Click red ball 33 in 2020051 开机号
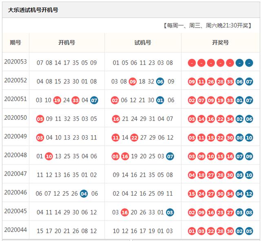 point(75,100)
